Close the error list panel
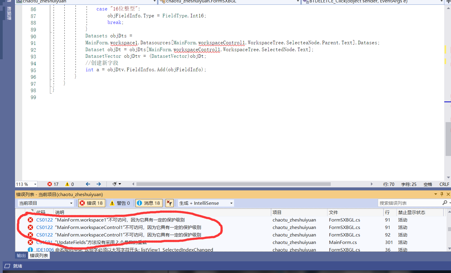The height and width of the screenshot is (273, 451). [448, 194]
